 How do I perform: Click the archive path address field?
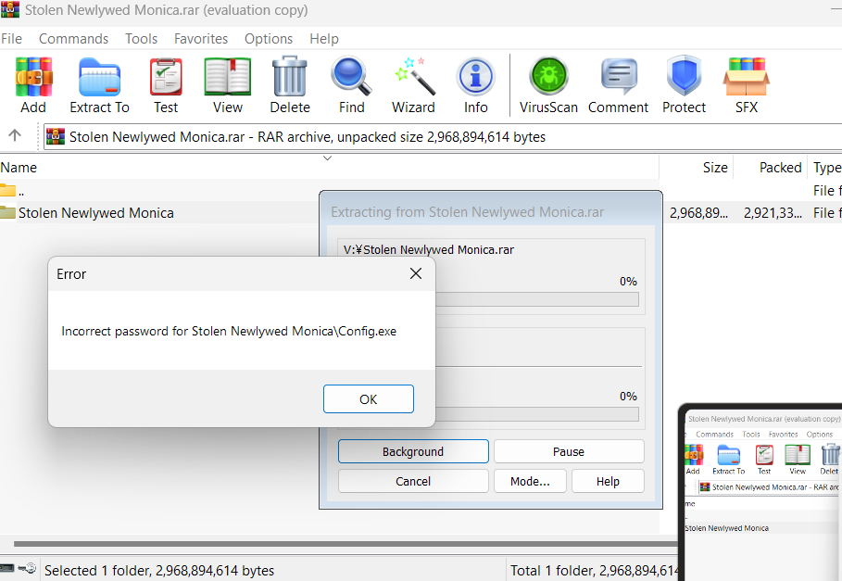443,137
